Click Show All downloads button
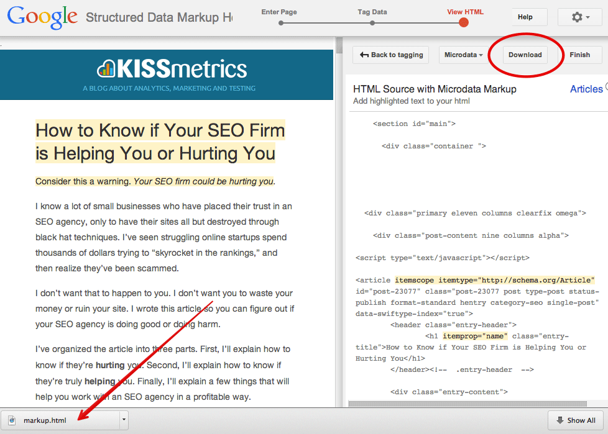Image resolution: width=608 pixels, height=434 pixels. click(x=576, y=420)
